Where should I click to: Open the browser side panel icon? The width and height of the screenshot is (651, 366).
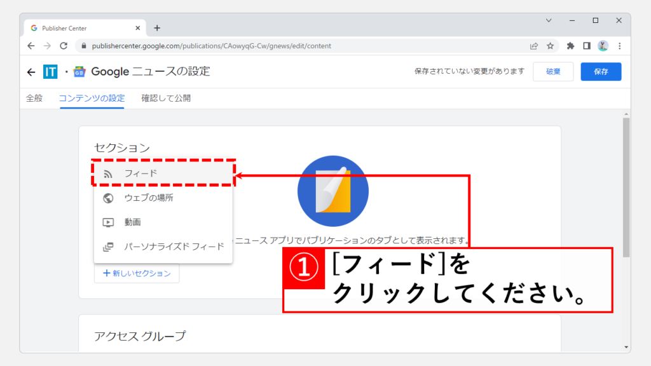[587, 46]
